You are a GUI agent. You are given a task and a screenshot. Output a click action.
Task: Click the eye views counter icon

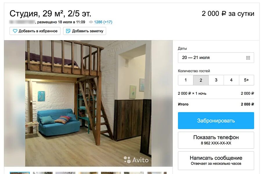91,22
